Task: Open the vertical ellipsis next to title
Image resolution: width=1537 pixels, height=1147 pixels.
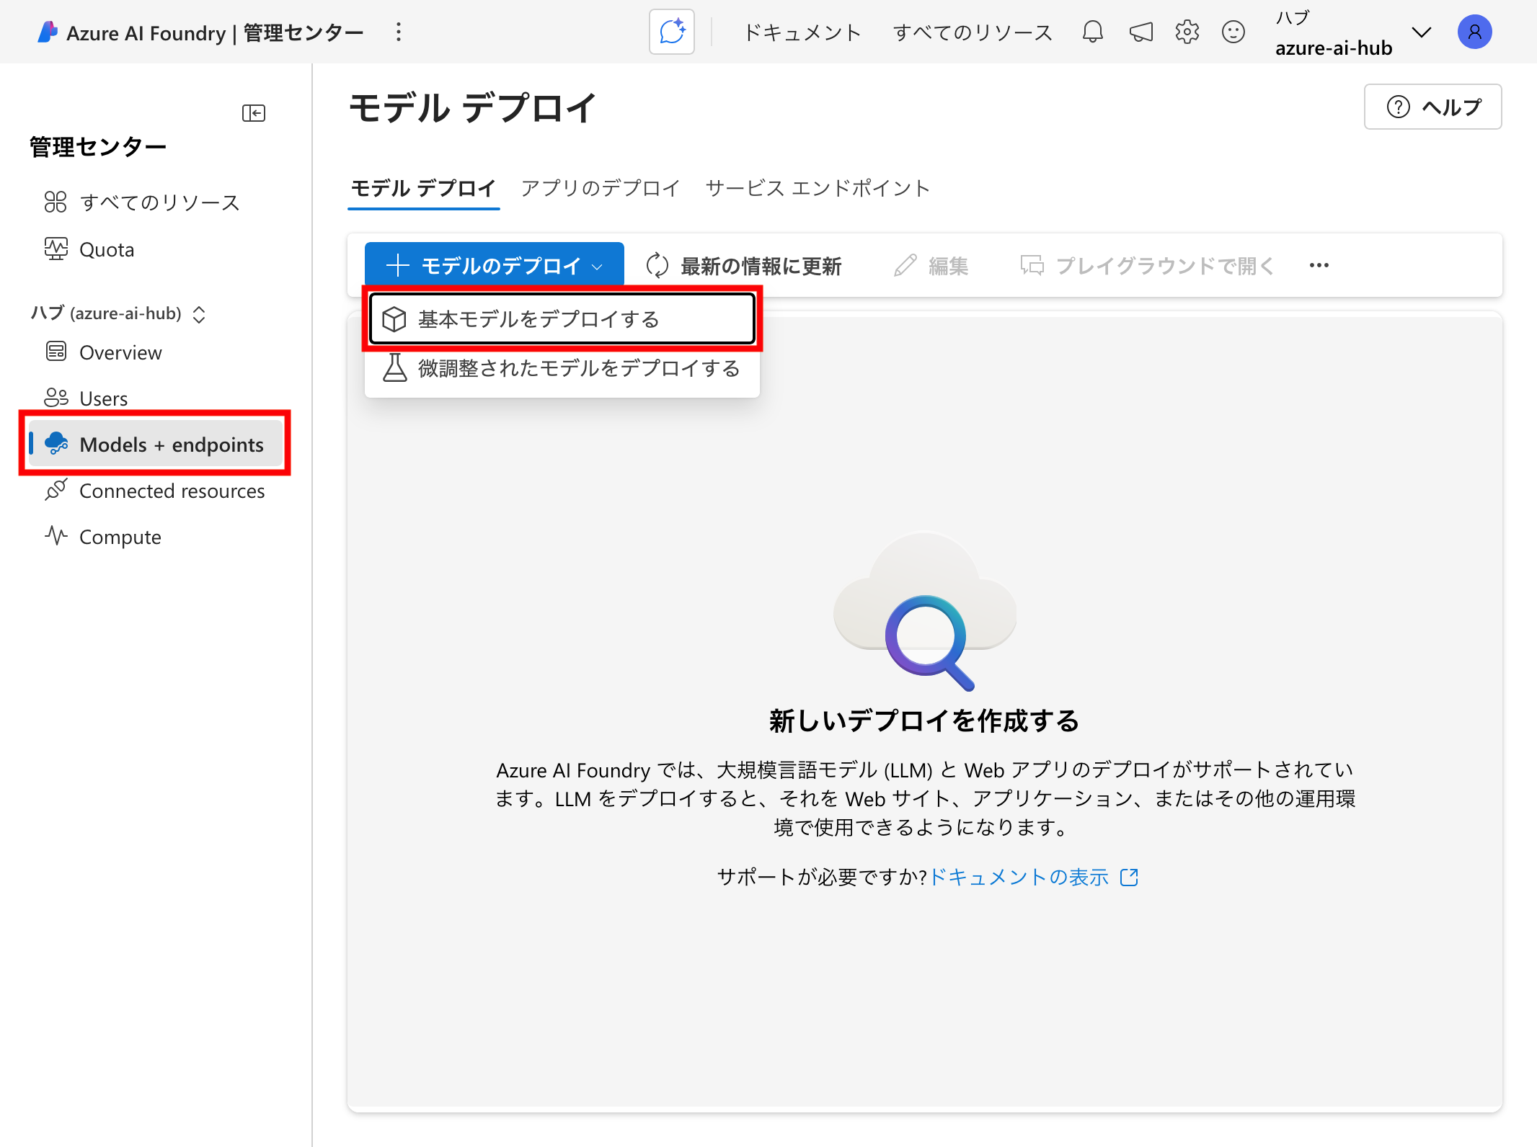Action: click(x=398, y=32)
